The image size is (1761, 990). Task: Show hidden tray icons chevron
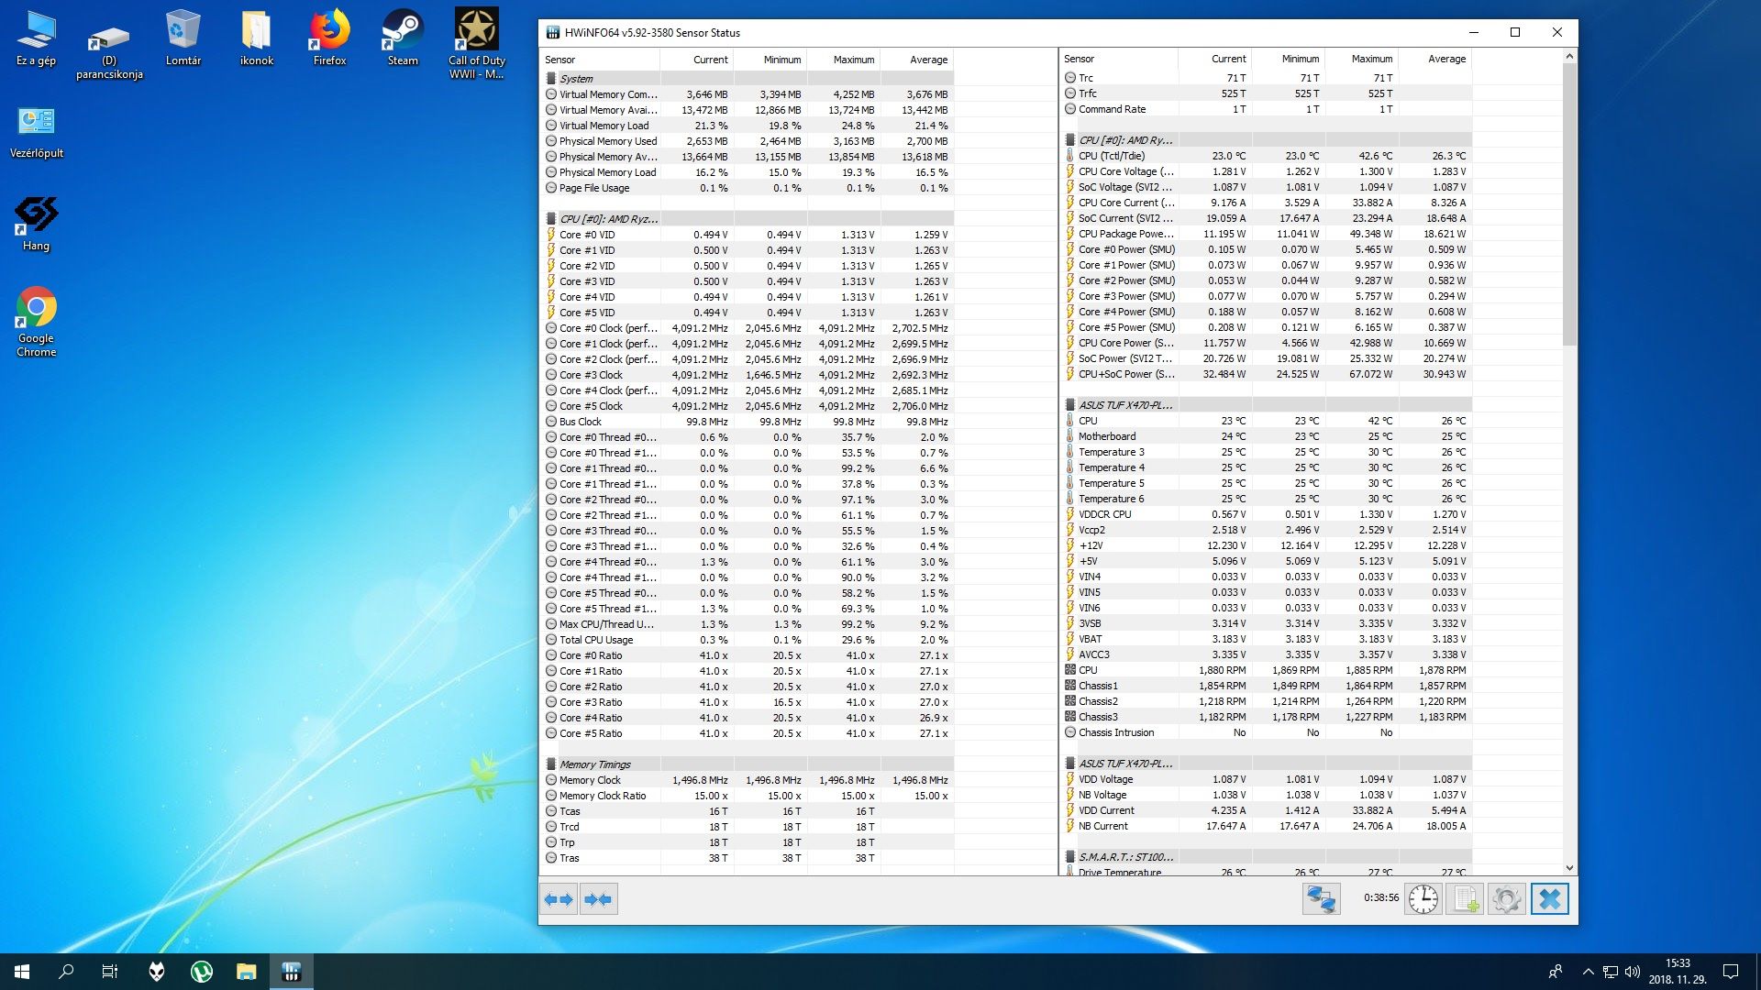1588,972
